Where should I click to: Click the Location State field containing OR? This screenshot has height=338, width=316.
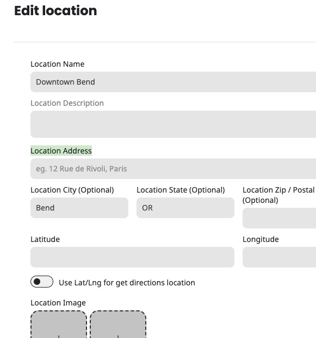[185, 208]
